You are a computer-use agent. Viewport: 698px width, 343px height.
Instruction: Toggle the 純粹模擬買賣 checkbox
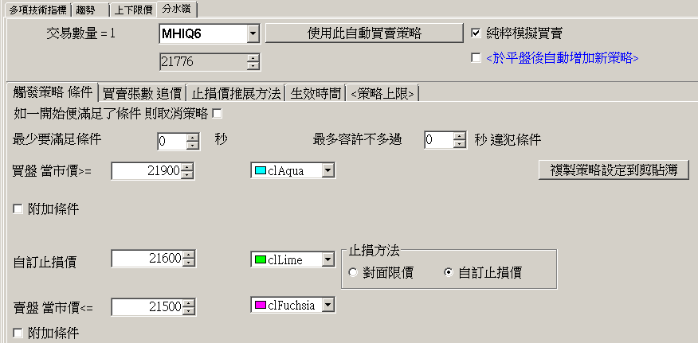pos(476,33)
